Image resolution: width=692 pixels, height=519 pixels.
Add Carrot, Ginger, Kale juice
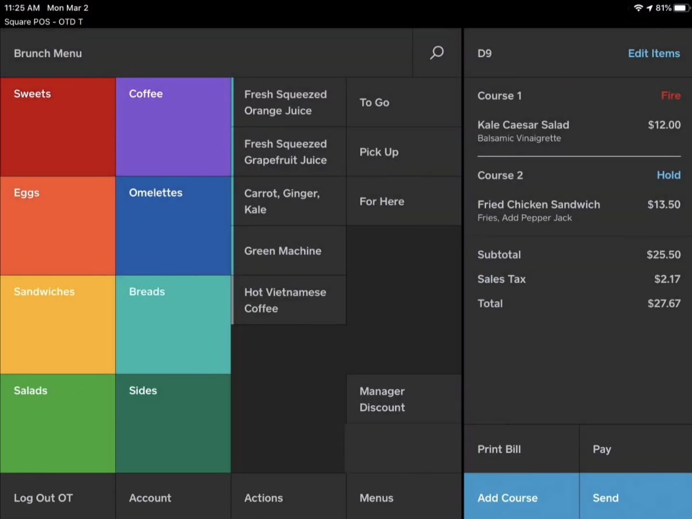pyautogui.click(x=289, y=201)
